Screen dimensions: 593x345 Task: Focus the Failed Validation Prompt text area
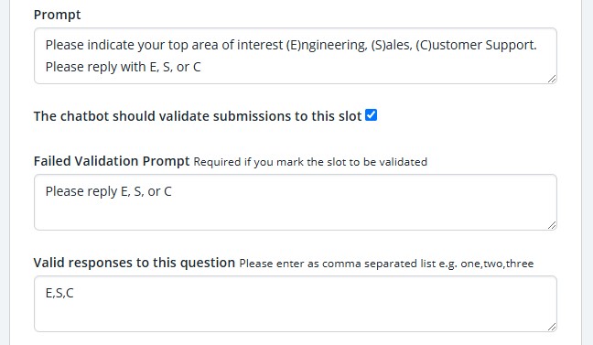[x=296, y=202]
